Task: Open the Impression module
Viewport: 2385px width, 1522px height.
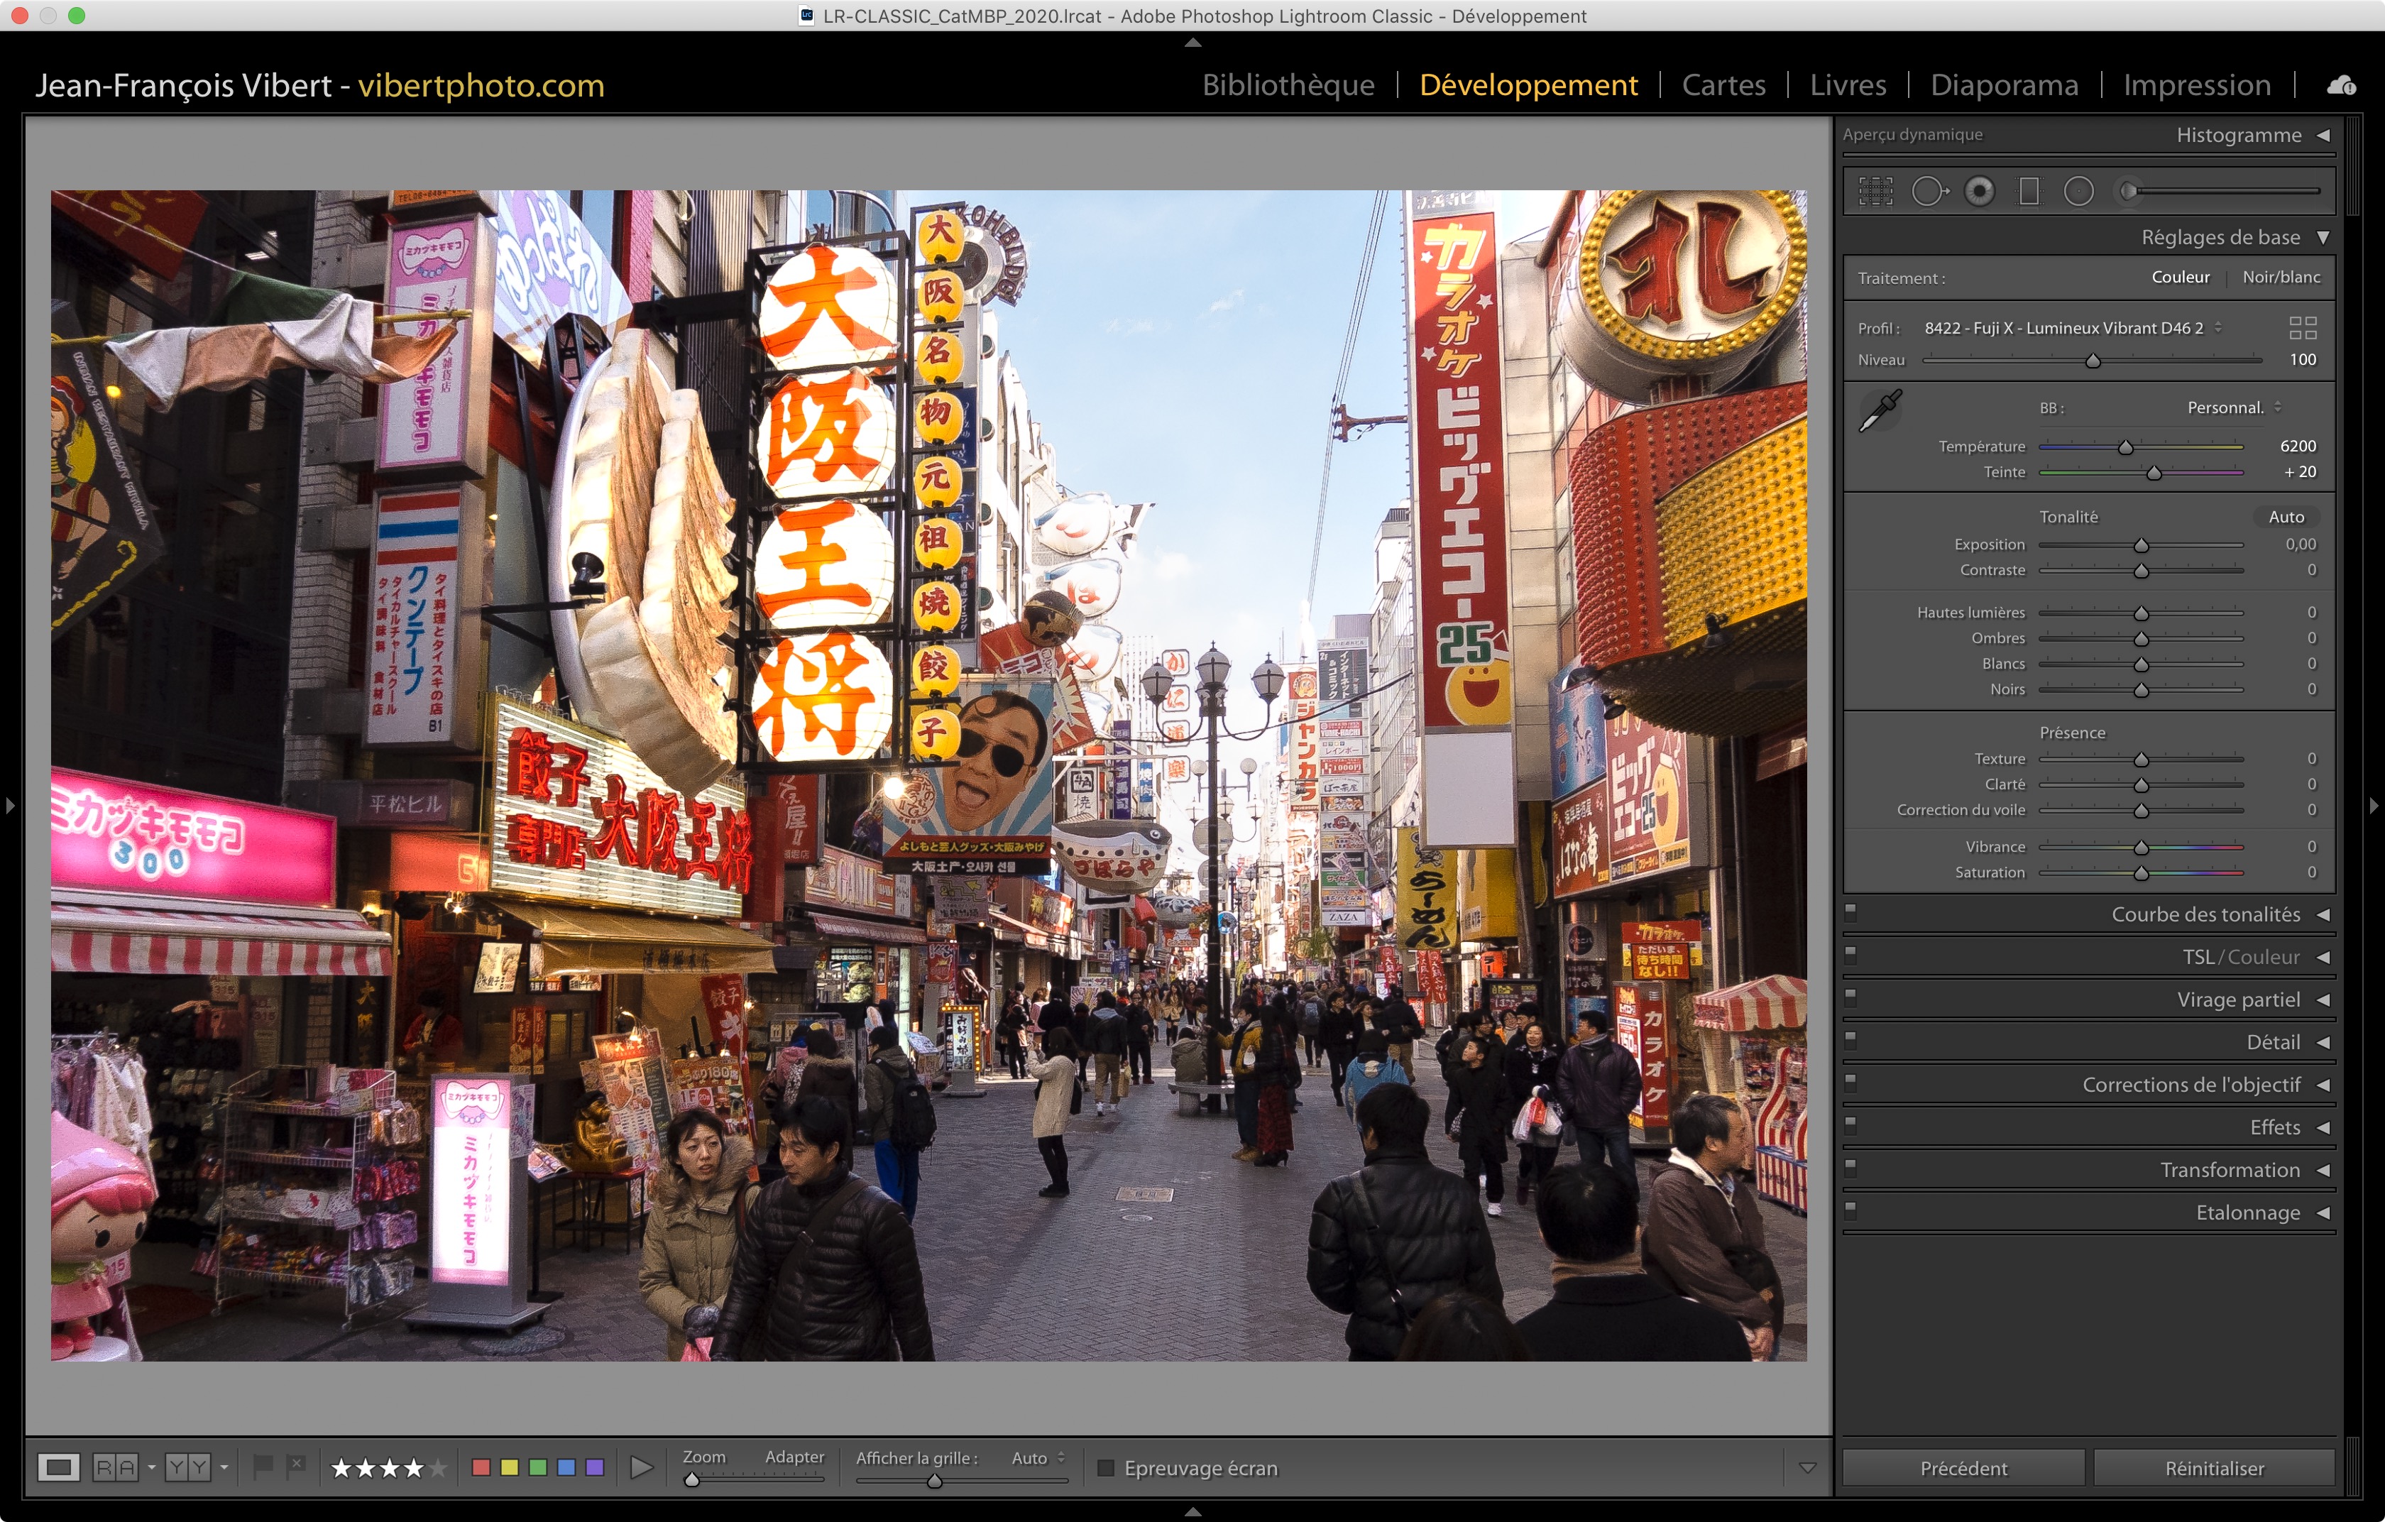Action: (x=2195, y=85)
